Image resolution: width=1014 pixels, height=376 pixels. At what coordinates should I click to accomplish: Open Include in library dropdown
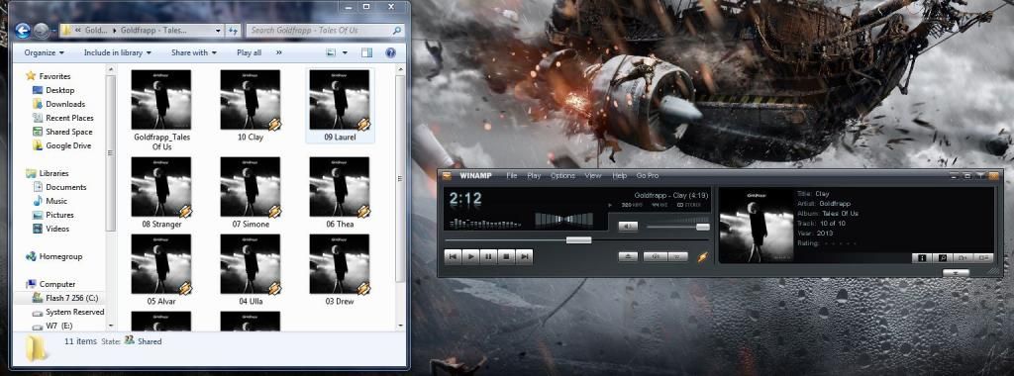(117, 52)
